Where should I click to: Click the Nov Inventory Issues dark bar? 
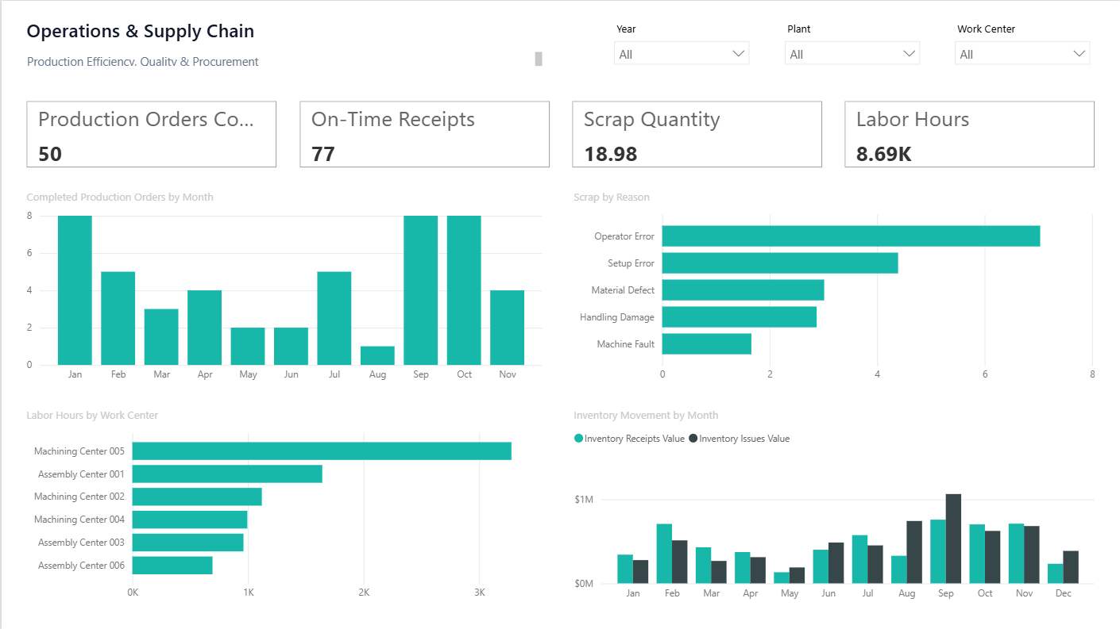[x=1032, y=554]
